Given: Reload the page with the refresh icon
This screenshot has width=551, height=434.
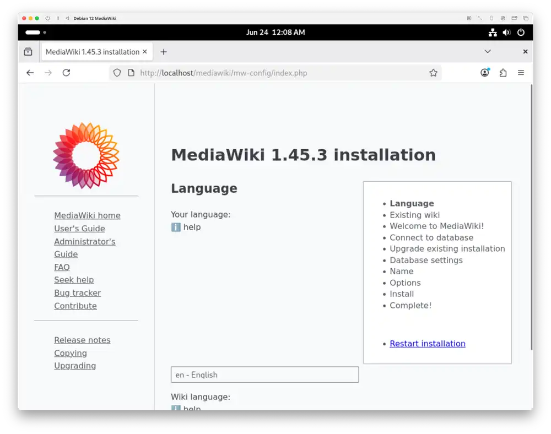Looking at the screenshot, I should (x=67, y=73).
